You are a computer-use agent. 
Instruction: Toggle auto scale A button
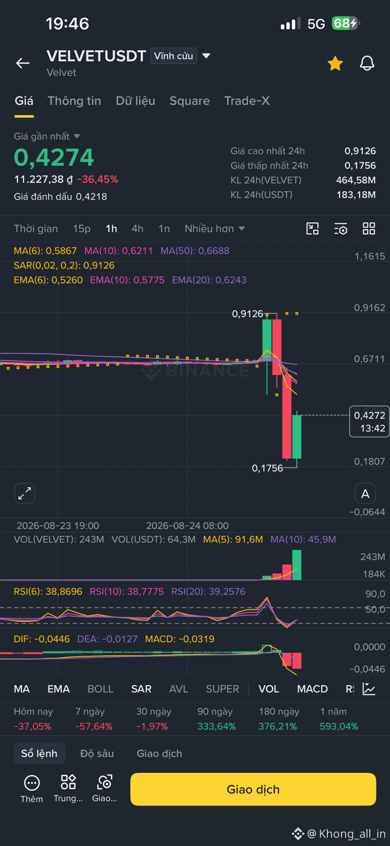[365, 494]
